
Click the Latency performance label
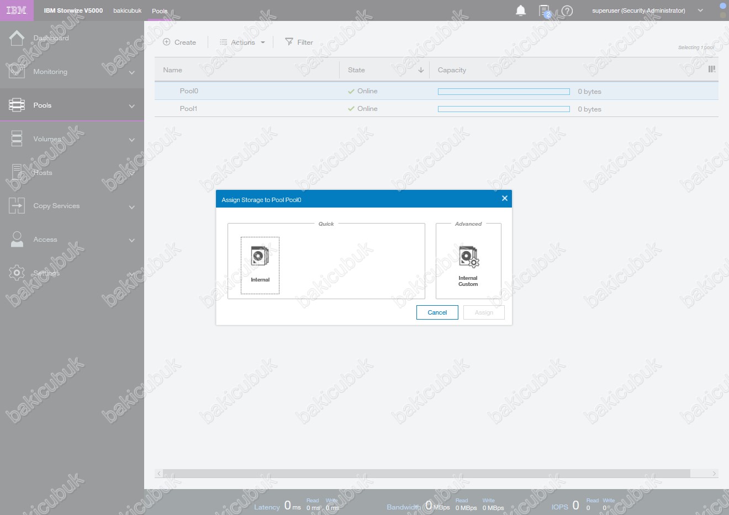click(267, 507)
